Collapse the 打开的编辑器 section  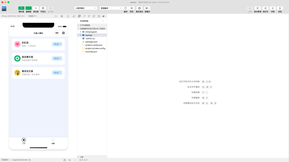tap(92, 25)
